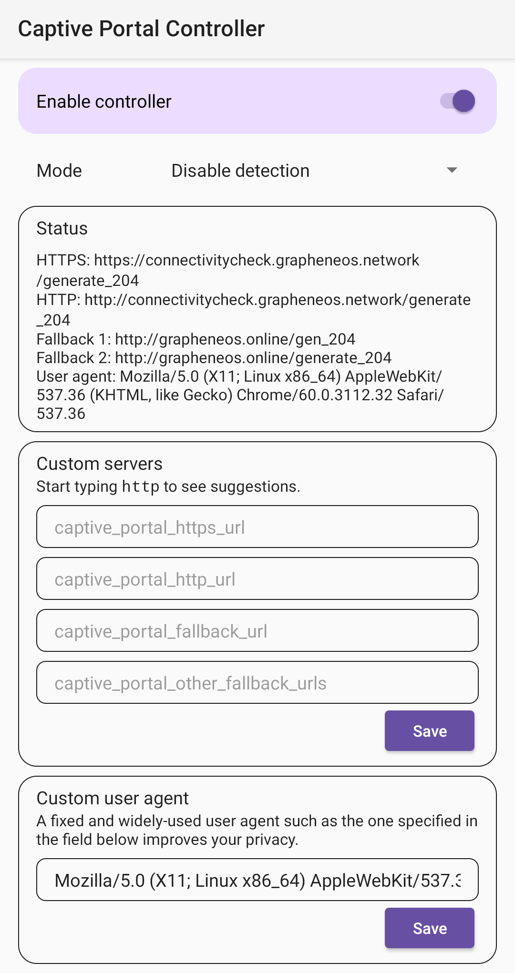Select the Fallback 1 grapheneos.online URL
The width and height of the screenshot is (515, 973).
point(196,339)
